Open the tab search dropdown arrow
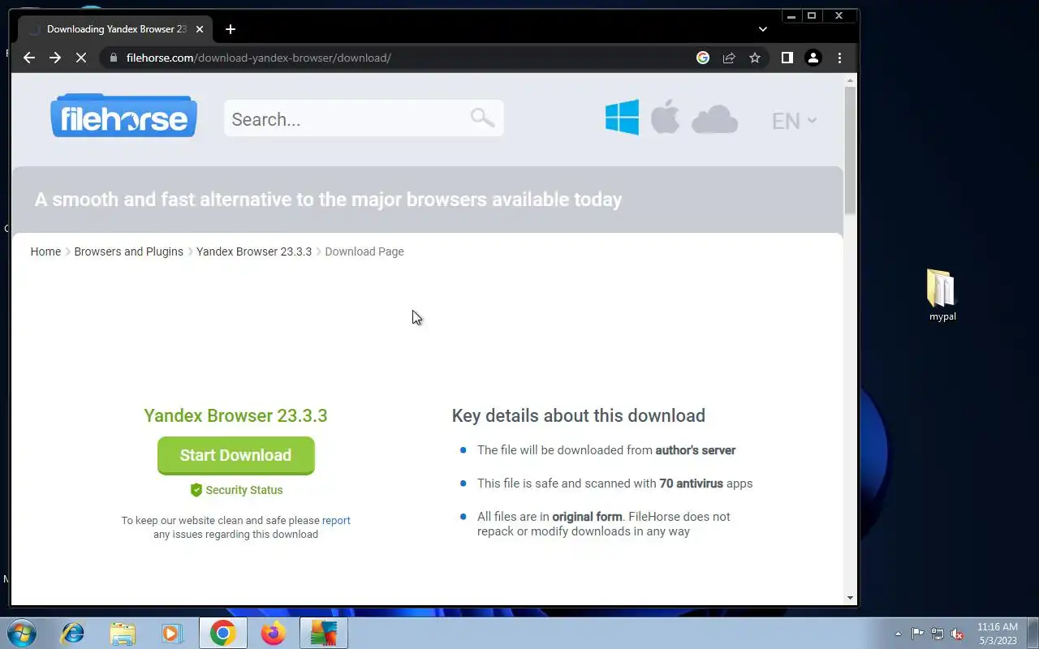 tap(762, 29)
